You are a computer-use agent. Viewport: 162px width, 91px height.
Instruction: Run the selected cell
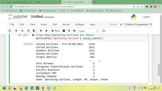tap(56, 31)
